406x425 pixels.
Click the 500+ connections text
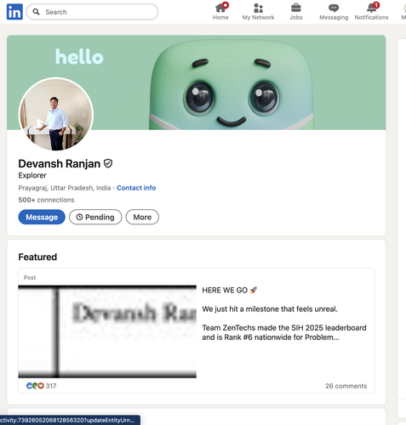46,200
